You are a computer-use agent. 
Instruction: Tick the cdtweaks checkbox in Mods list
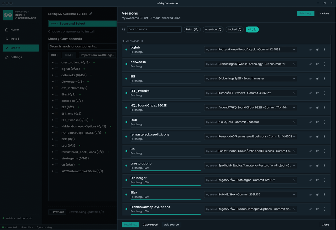(x=56, y=75)
